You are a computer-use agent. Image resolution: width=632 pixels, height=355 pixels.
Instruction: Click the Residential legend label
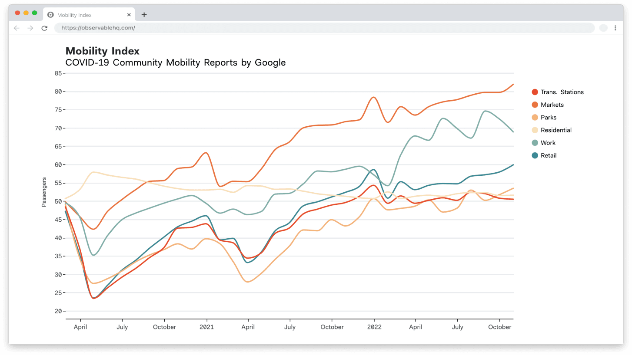(555, 130)
